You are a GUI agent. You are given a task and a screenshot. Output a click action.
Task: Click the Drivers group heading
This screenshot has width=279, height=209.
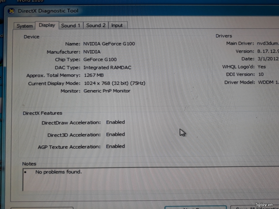click(x=224, y=36)
